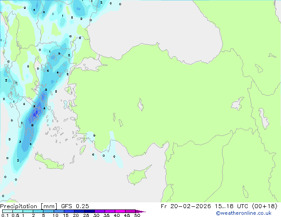Click the legend label '25'
The width and height of the screenshot is (281, 217).
pos(86,215)
